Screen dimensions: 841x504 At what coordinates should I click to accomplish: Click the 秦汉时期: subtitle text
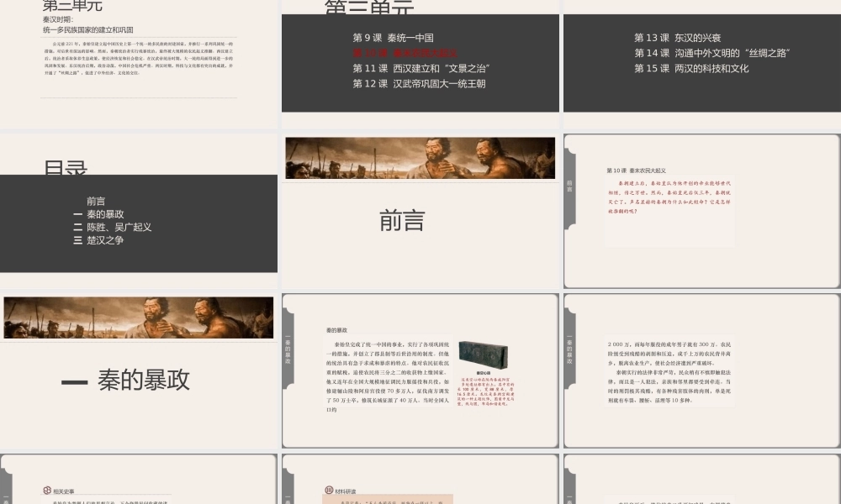pos(58,20)
